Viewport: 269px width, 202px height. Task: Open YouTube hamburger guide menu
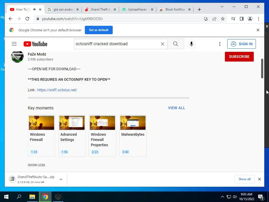point(14,44)
